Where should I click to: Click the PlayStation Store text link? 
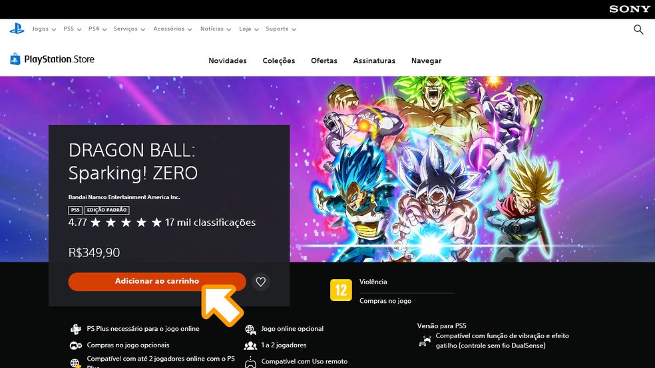point(59,59)
